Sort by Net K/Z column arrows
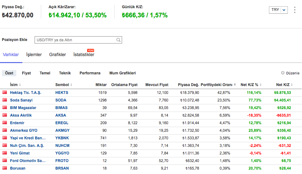The height and width of the screenshot is (174, 302). click(292, 85)
